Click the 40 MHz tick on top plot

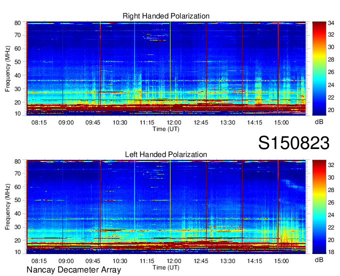point(17,75)
